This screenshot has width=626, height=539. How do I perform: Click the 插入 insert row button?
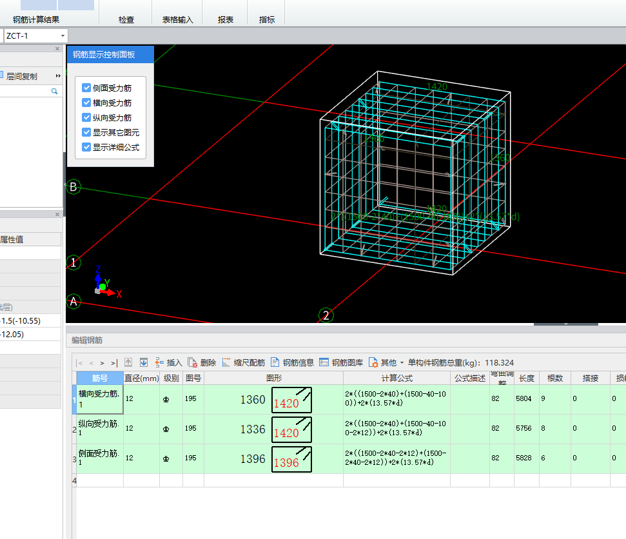tap(168, 362)
